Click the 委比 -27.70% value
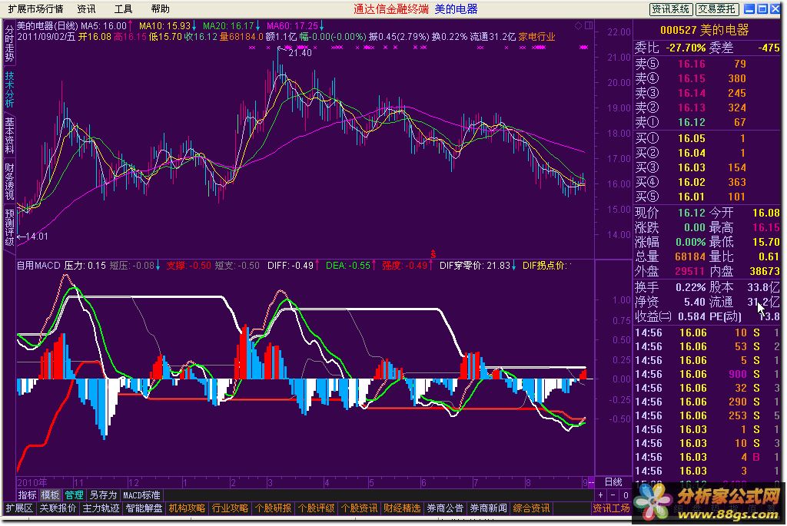The height and width of the screenshot is (526, 787). [x=686, y=48]
